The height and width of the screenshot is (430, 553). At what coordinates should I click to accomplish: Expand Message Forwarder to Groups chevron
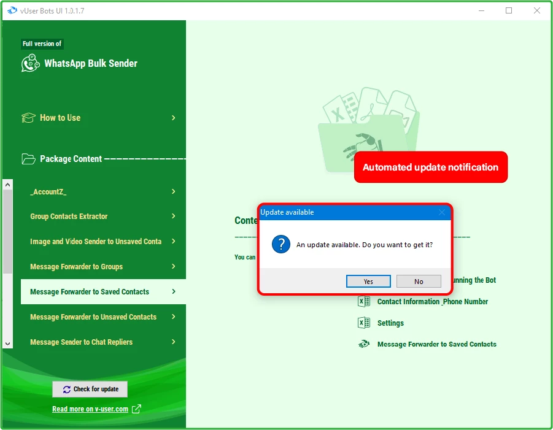point(174,266)
